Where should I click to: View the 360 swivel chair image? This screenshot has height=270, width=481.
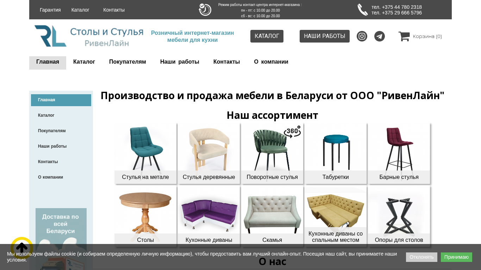pyautogui.click(x=272, y=148)
